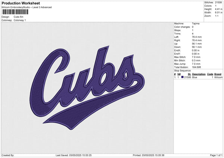Click the Cubs 6in design name

point(19,17)
